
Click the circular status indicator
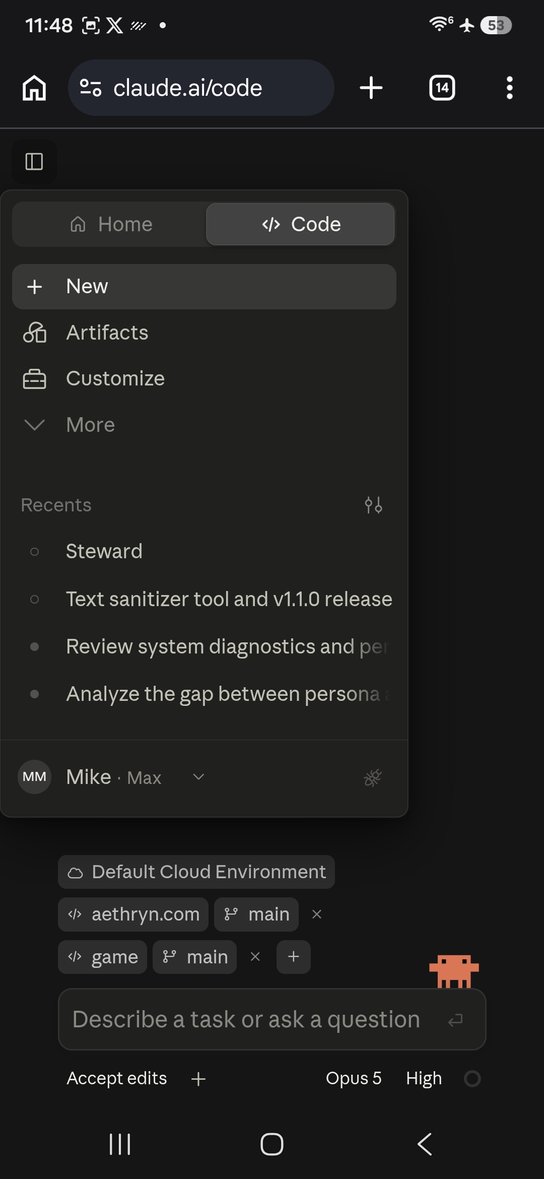(472, 1079)
